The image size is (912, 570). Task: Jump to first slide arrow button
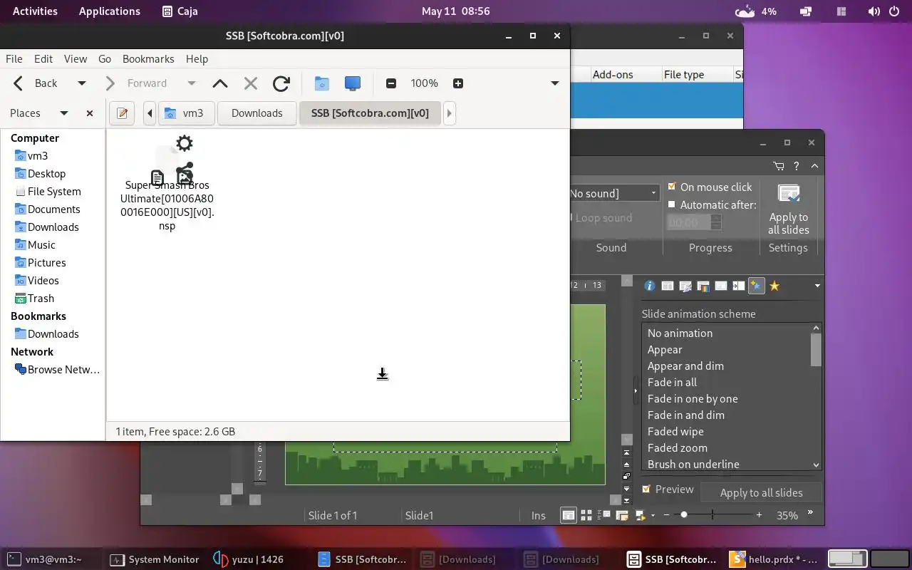coord(627,452)
